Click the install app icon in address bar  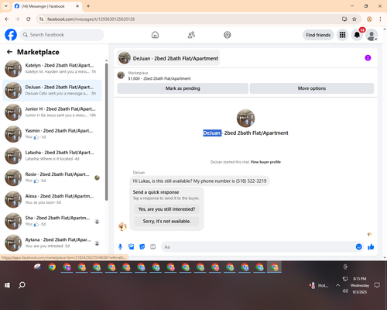click(x=344, y=19)
